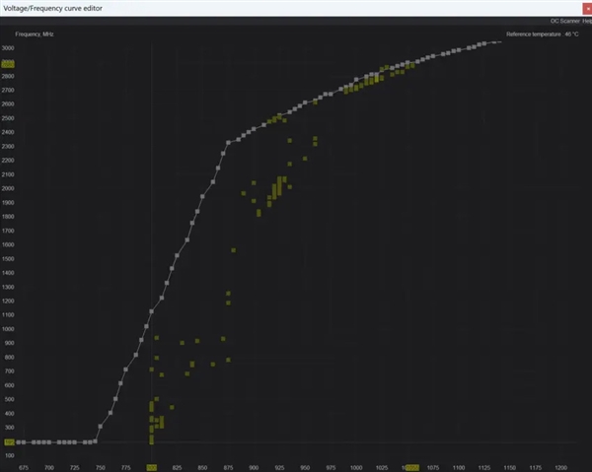This screenshot has height=472, width=592.
Task: Click the highlighted 1050 voltage axis label
Action: click(x=410, y=467)
